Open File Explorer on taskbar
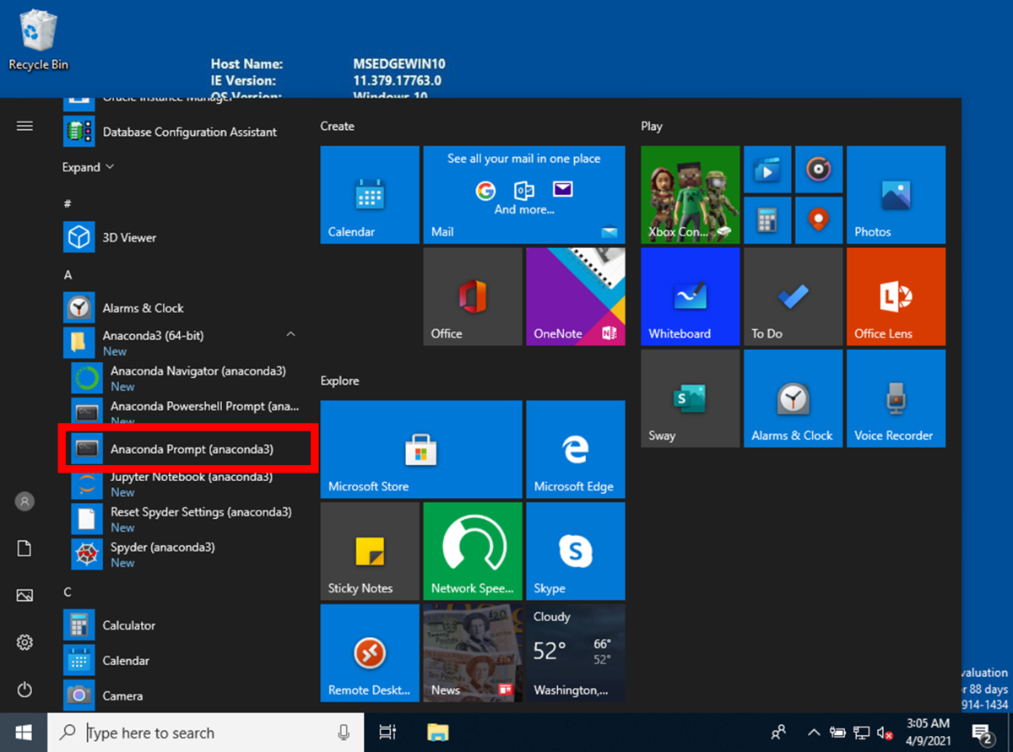The height and width of the screenshot is (752, 1013). click(x=436, y=733)
